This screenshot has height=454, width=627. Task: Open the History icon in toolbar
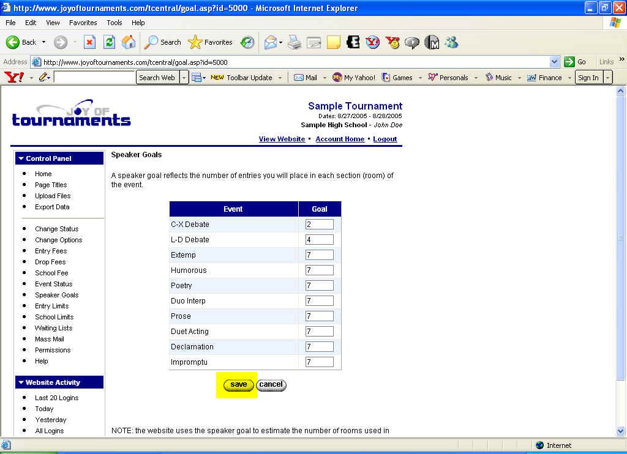click(247, 42)
